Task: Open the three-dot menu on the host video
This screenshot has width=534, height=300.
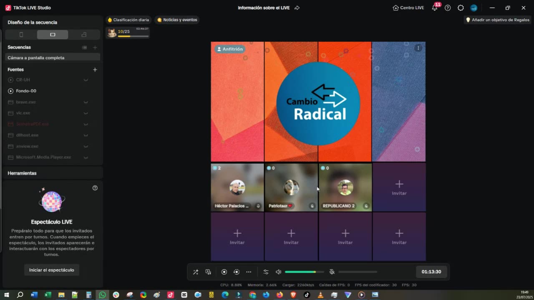Action: 418,48
